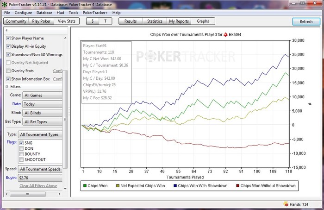Click the red Chips Won Without Showdown swatch
The image size is (324, 210).
click(237, 186)
